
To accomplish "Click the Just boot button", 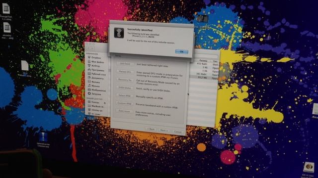I will 125,64.
